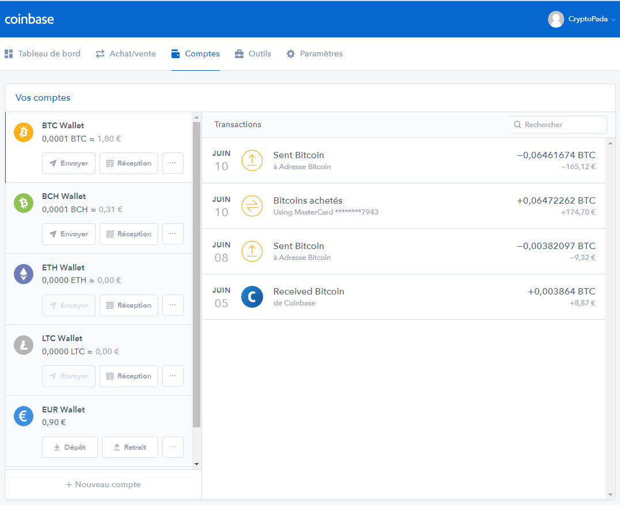
Task: Open the Tableau de bord tab
Action: click(x=42, y=53)
